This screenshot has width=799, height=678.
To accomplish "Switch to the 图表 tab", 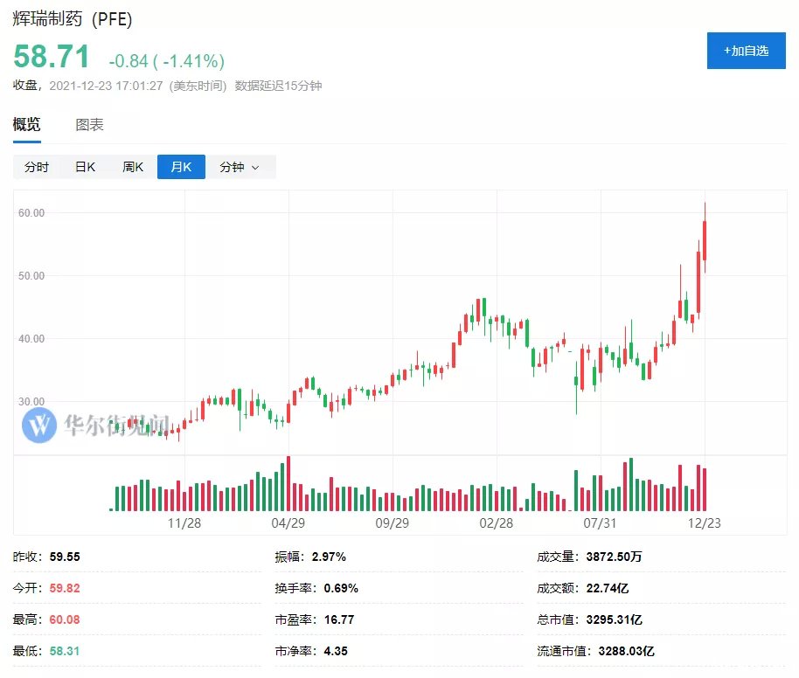I will pos(90,125).
